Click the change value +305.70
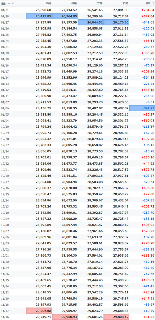Screen dimensions: 155x320 point(148,53)
